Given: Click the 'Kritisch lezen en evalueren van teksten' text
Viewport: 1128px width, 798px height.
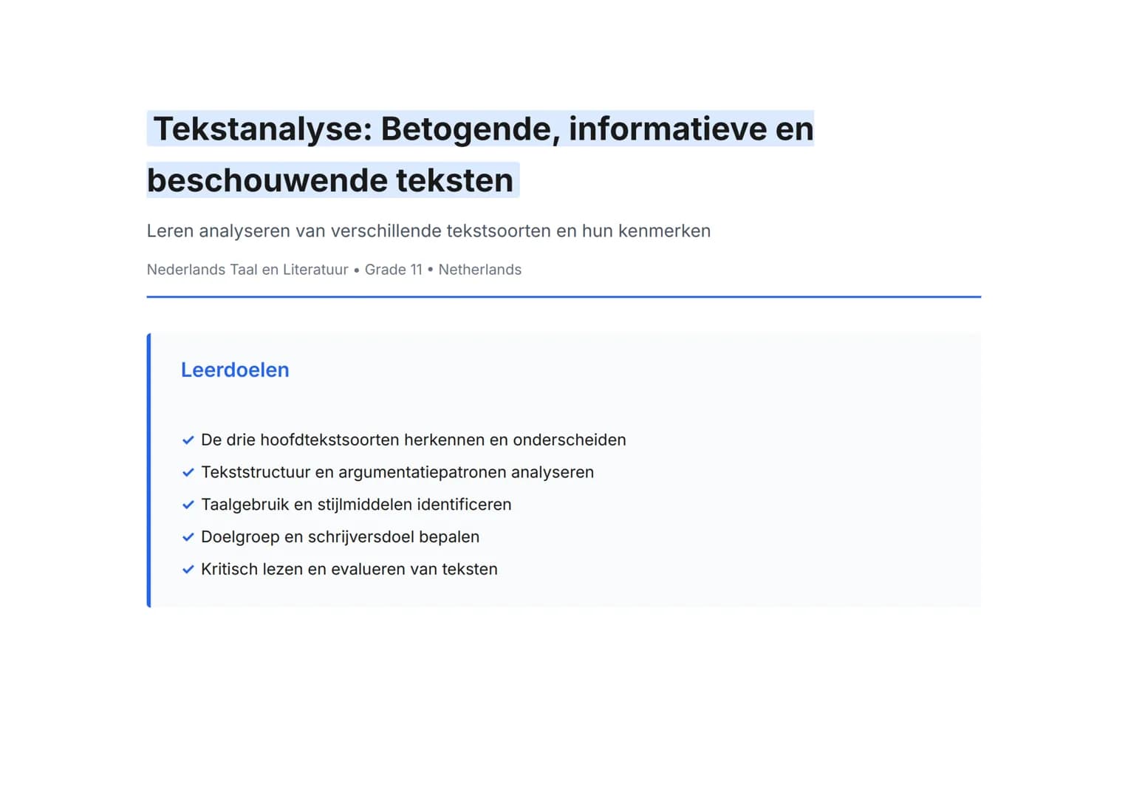Looking at the screenshot, I should [349, 570].
